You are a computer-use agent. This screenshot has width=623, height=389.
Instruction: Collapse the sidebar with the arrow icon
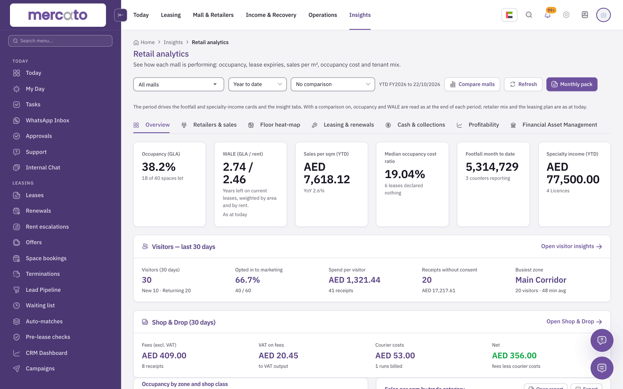coord(121,15)
